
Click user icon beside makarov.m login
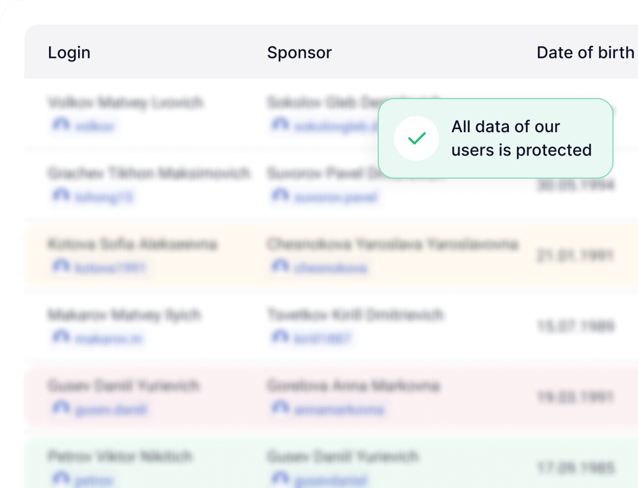pyautogui.click(x=61, y=338)
